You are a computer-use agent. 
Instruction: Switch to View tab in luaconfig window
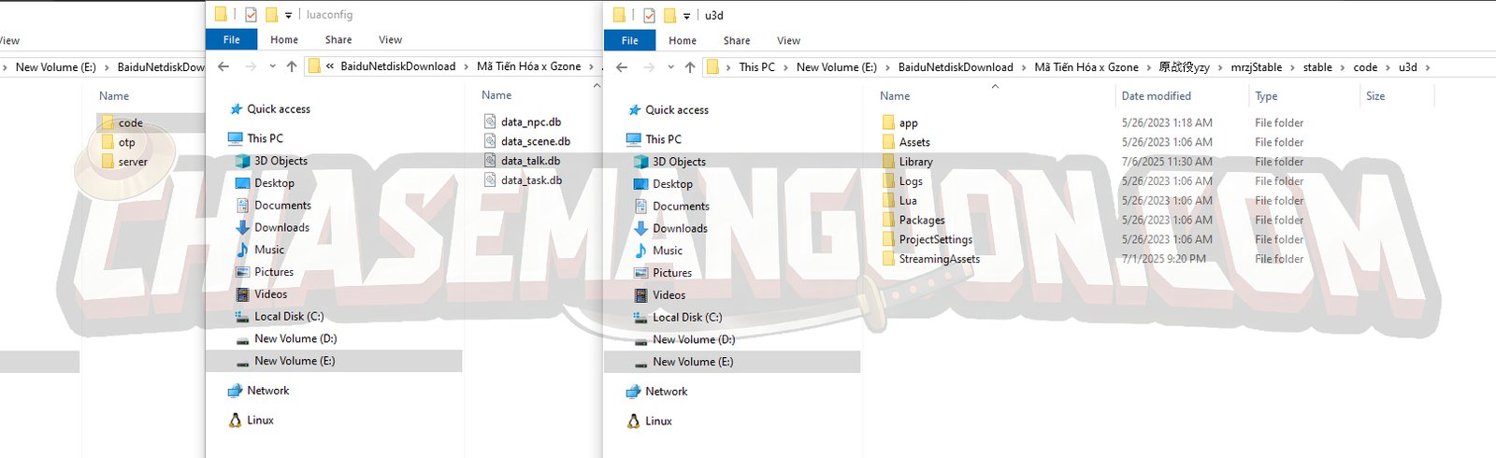click(390, 40)
